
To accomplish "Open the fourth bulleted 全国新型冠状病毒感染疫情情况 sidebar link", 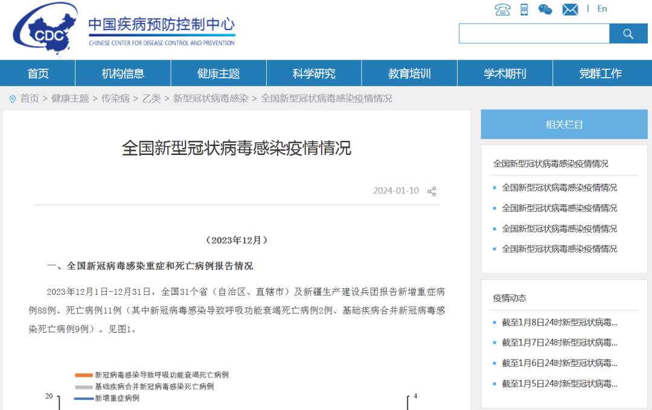I will (x=559, y=249).
